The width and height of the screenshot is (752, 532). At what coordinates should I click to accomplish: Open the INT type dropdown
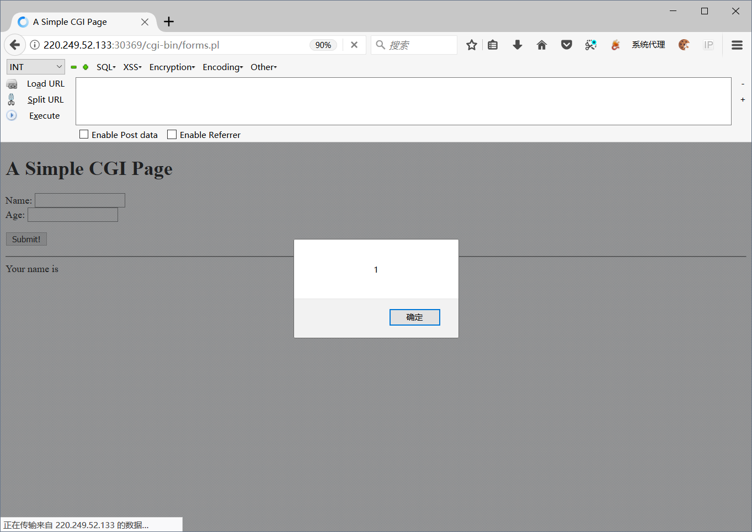[x=35, y=66]
